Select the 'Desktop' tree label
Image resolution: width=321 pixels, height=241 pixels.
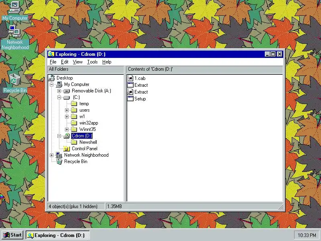pos(65,78)
